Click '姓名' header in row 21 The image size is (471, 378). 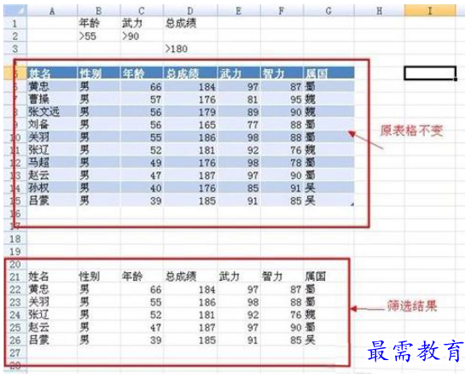click(52, 276)
